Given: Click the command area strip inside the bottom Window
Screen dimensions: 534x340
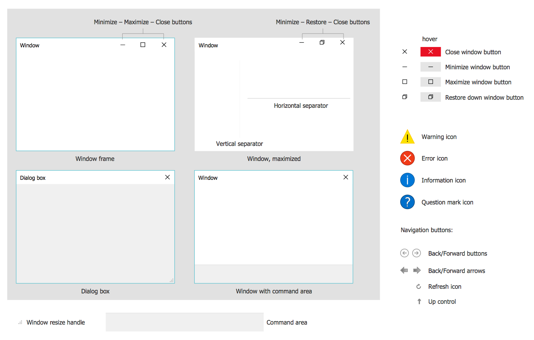Looking at the screenshot, I should [x=274, y=274].
